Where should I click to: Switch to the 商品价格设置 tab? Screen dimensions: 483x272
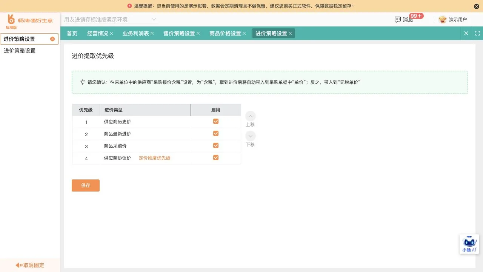[x=225, y=33]
